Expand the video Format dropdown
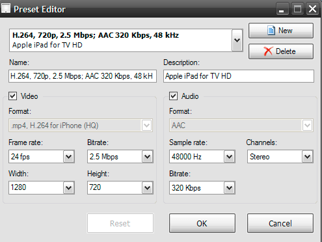The width and height of the screenshot is (322, 242). (147, 126)
